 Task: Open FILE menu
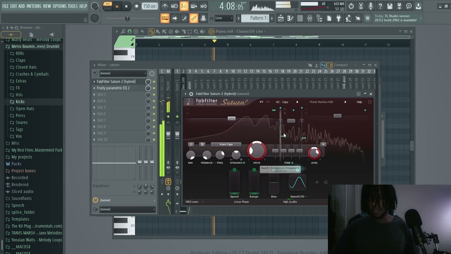click(5, 6)
